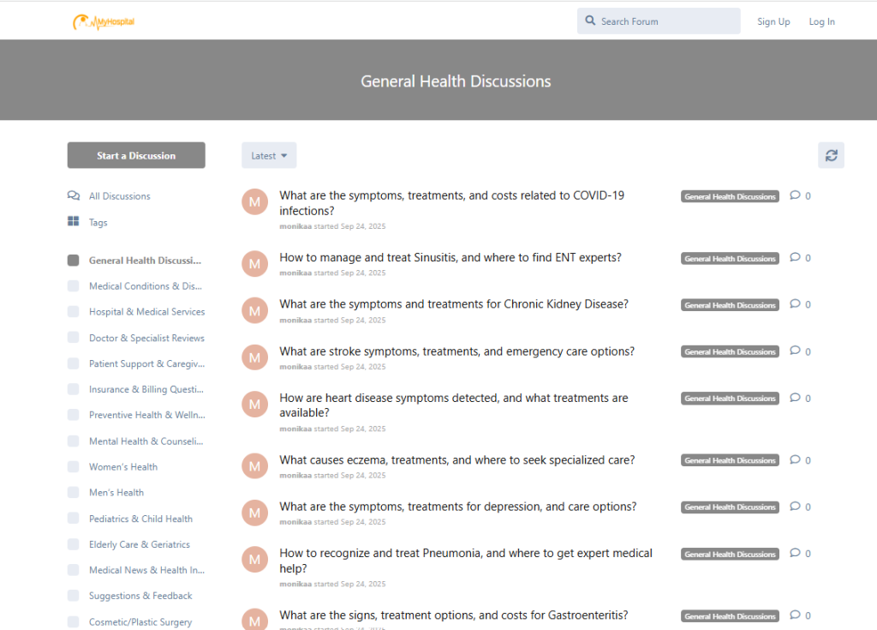
Task: Refresh the discussion list
Action: (x=831, y=155)
